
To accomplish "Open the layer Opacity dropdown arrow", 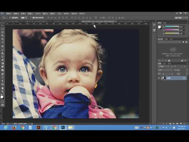I will [x=187, y=70].
